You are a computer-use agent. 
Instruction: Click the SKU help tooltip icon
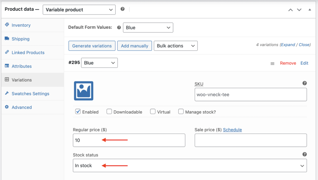(x=304, y=83)
